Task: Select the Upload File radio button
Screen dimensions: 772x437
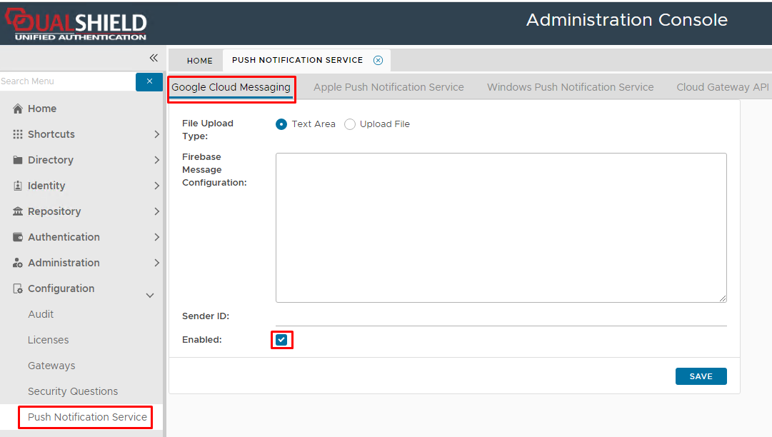Action: (x=350, y=124)
